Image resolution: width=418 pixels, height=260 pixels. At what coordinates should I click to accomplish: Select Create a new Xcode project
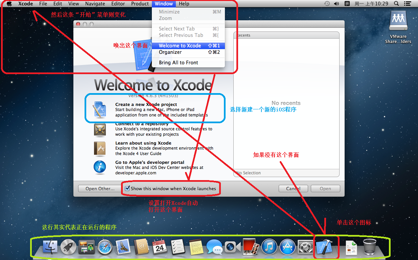click(153, 110)
